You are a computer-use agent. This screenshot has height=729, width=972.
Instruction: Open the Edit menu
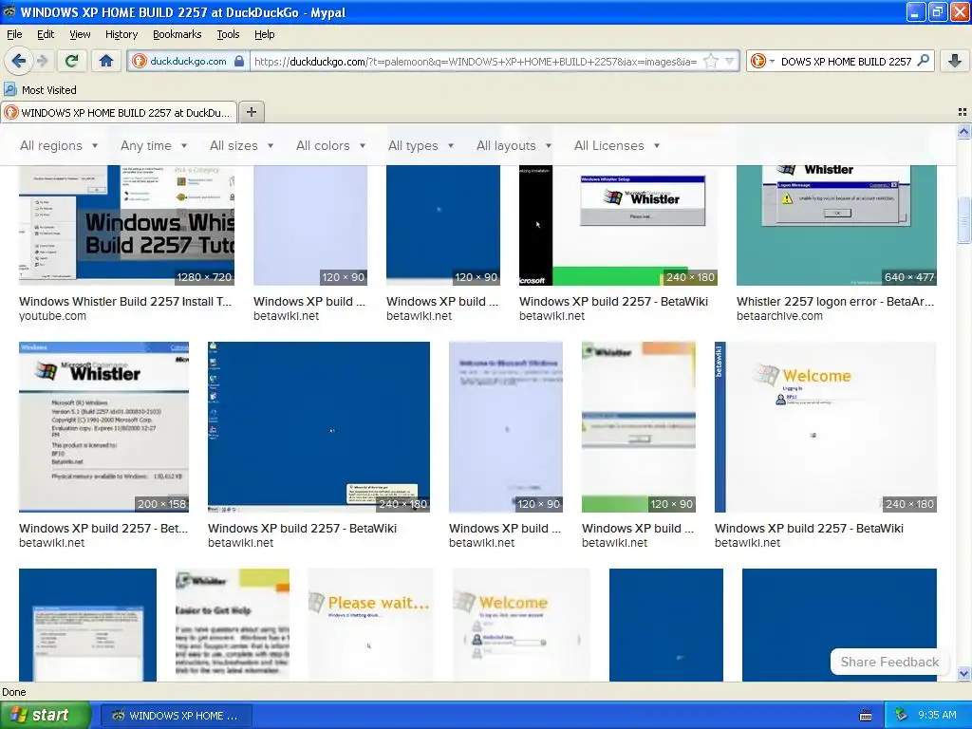coord(46,34)
